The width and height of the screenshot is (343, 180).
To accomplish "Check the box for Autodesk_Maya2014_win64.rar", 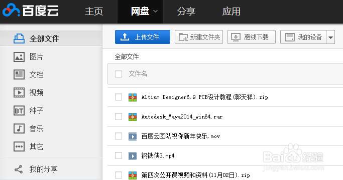I will 119,116.
